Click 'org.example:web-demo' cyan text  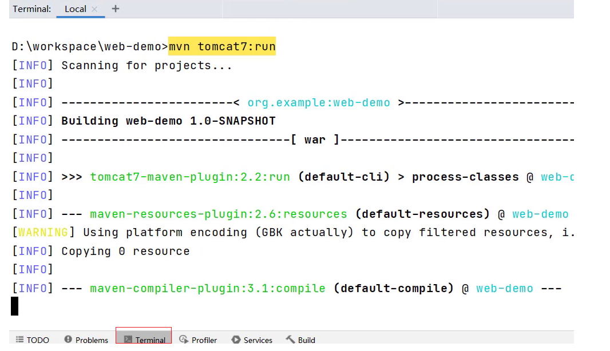pyautogui.click(x=319, y=103)
